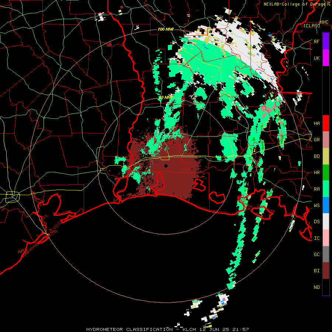Viewport: 332px width, 332px height.
Task: Click the HHC product label
Action: (x=324, y=22)
